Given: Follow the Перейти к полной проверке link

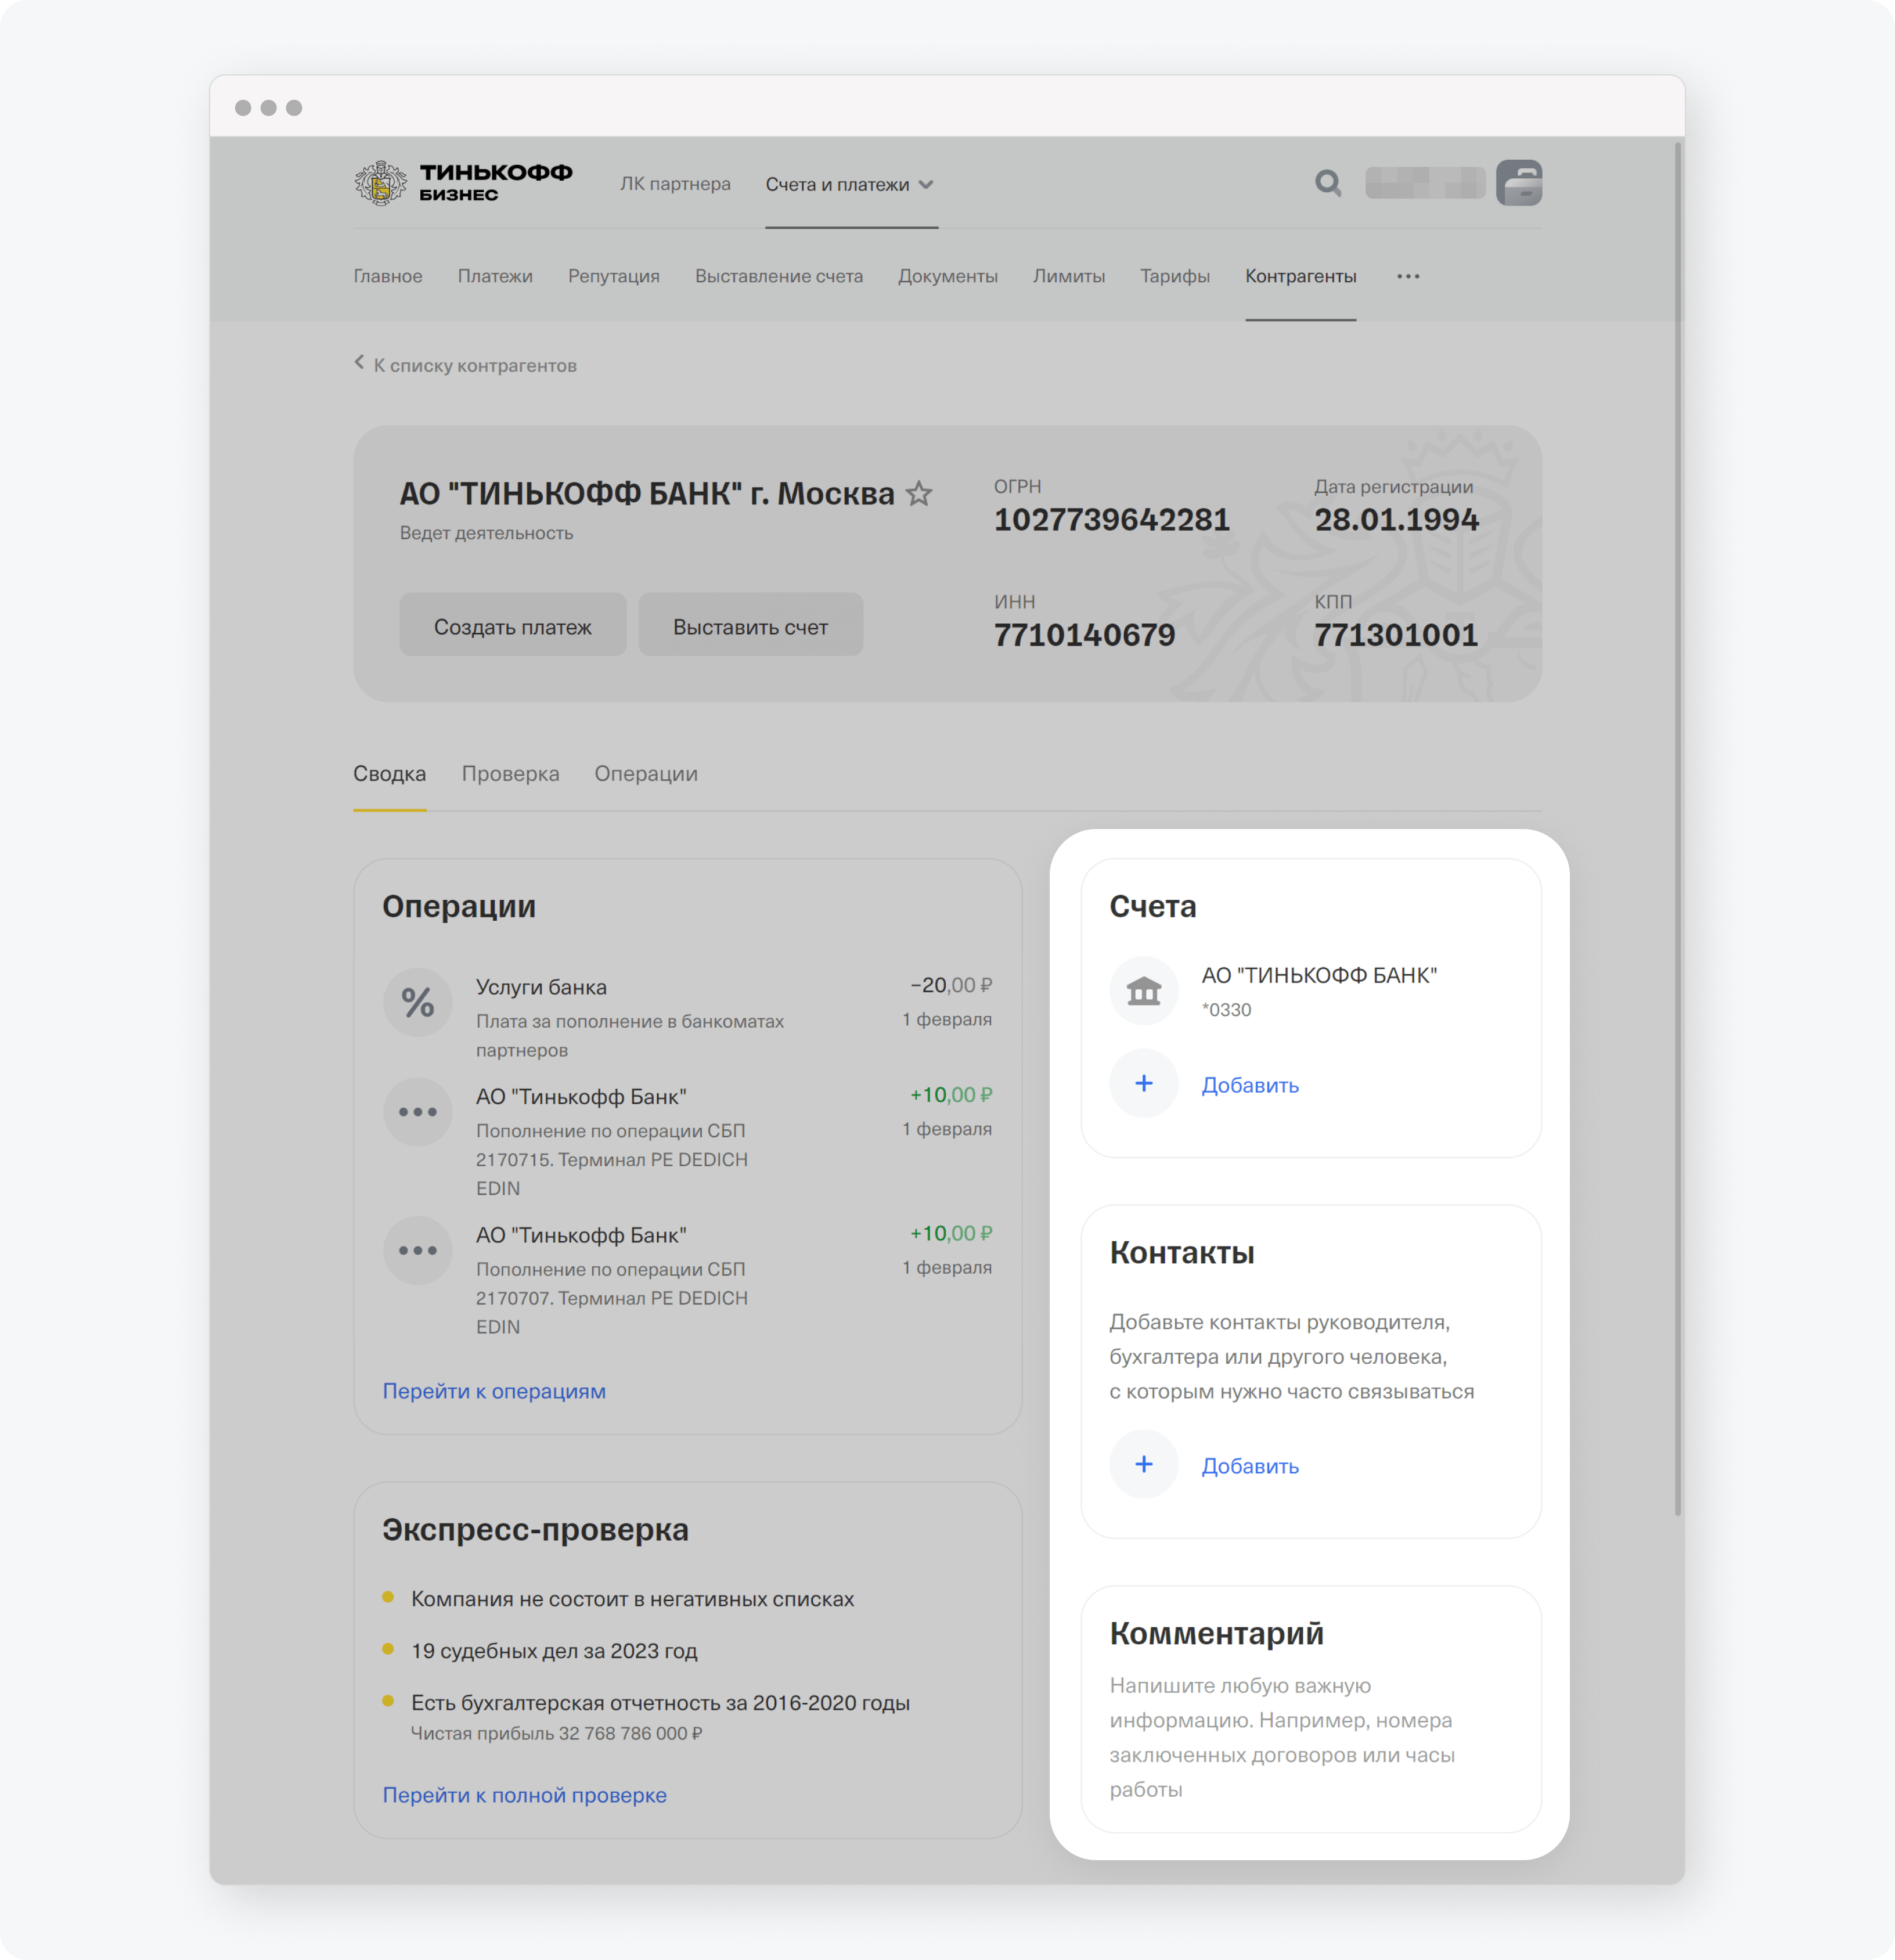Looking at the screenshot, I should click(525, 1795).
